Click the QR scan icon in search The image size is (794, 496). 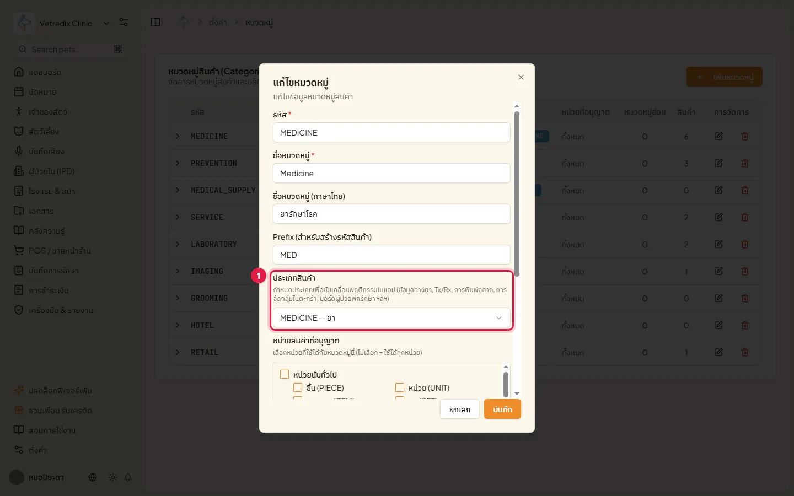click(118, 49)
